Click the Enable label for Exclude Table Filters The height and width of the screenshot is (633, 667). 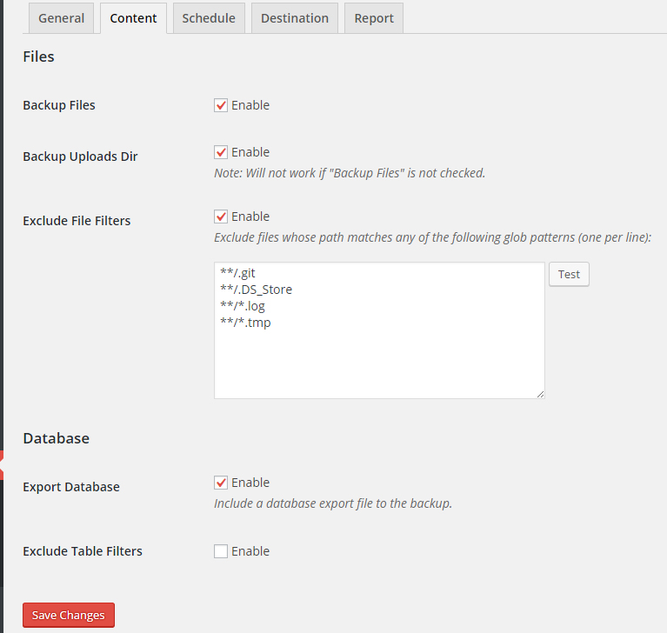point(250,551)
